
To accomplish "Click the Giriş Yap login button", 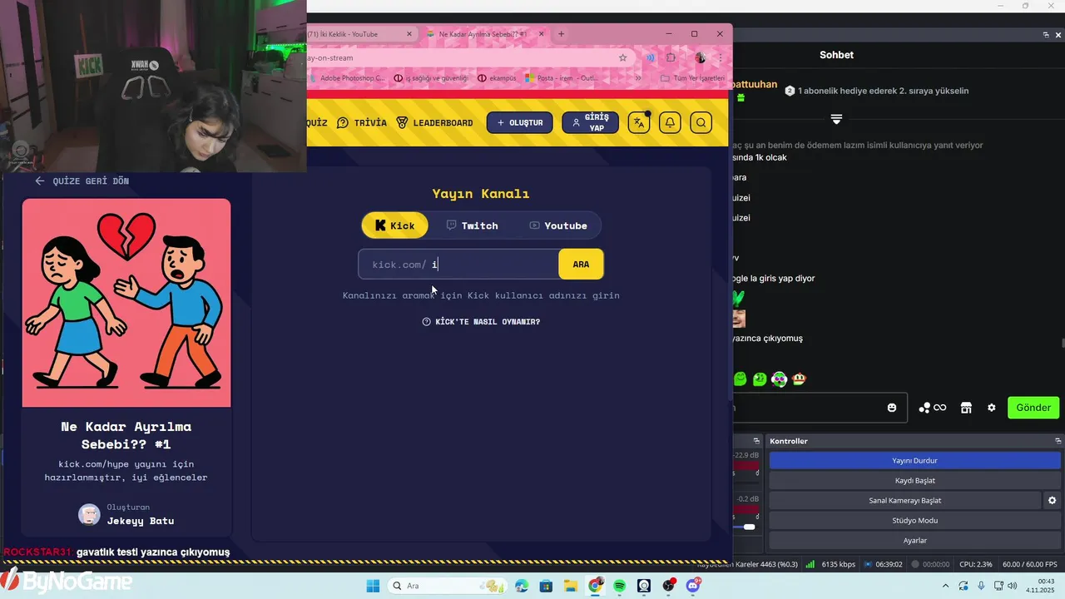I will (590, 122).
